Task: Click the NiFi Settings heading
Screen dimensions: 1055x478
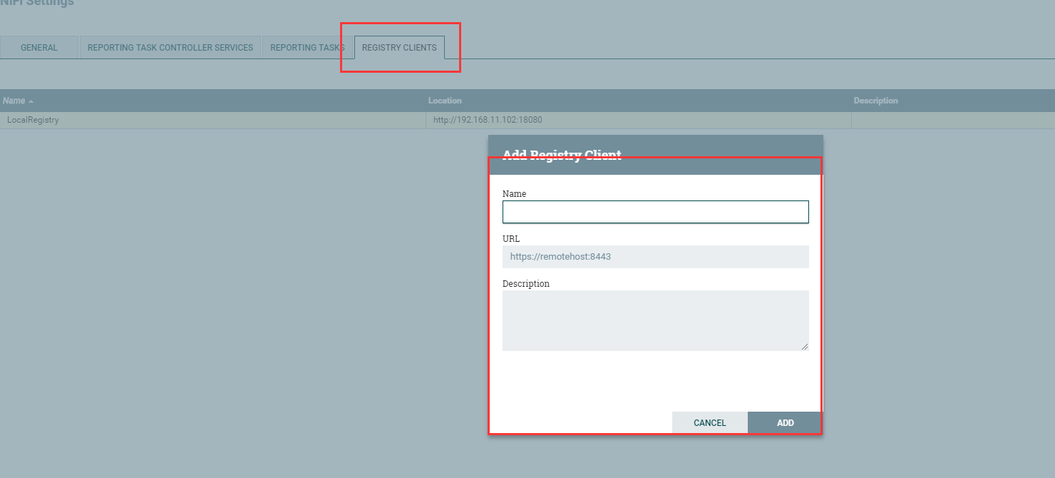Action: point(37,3)
